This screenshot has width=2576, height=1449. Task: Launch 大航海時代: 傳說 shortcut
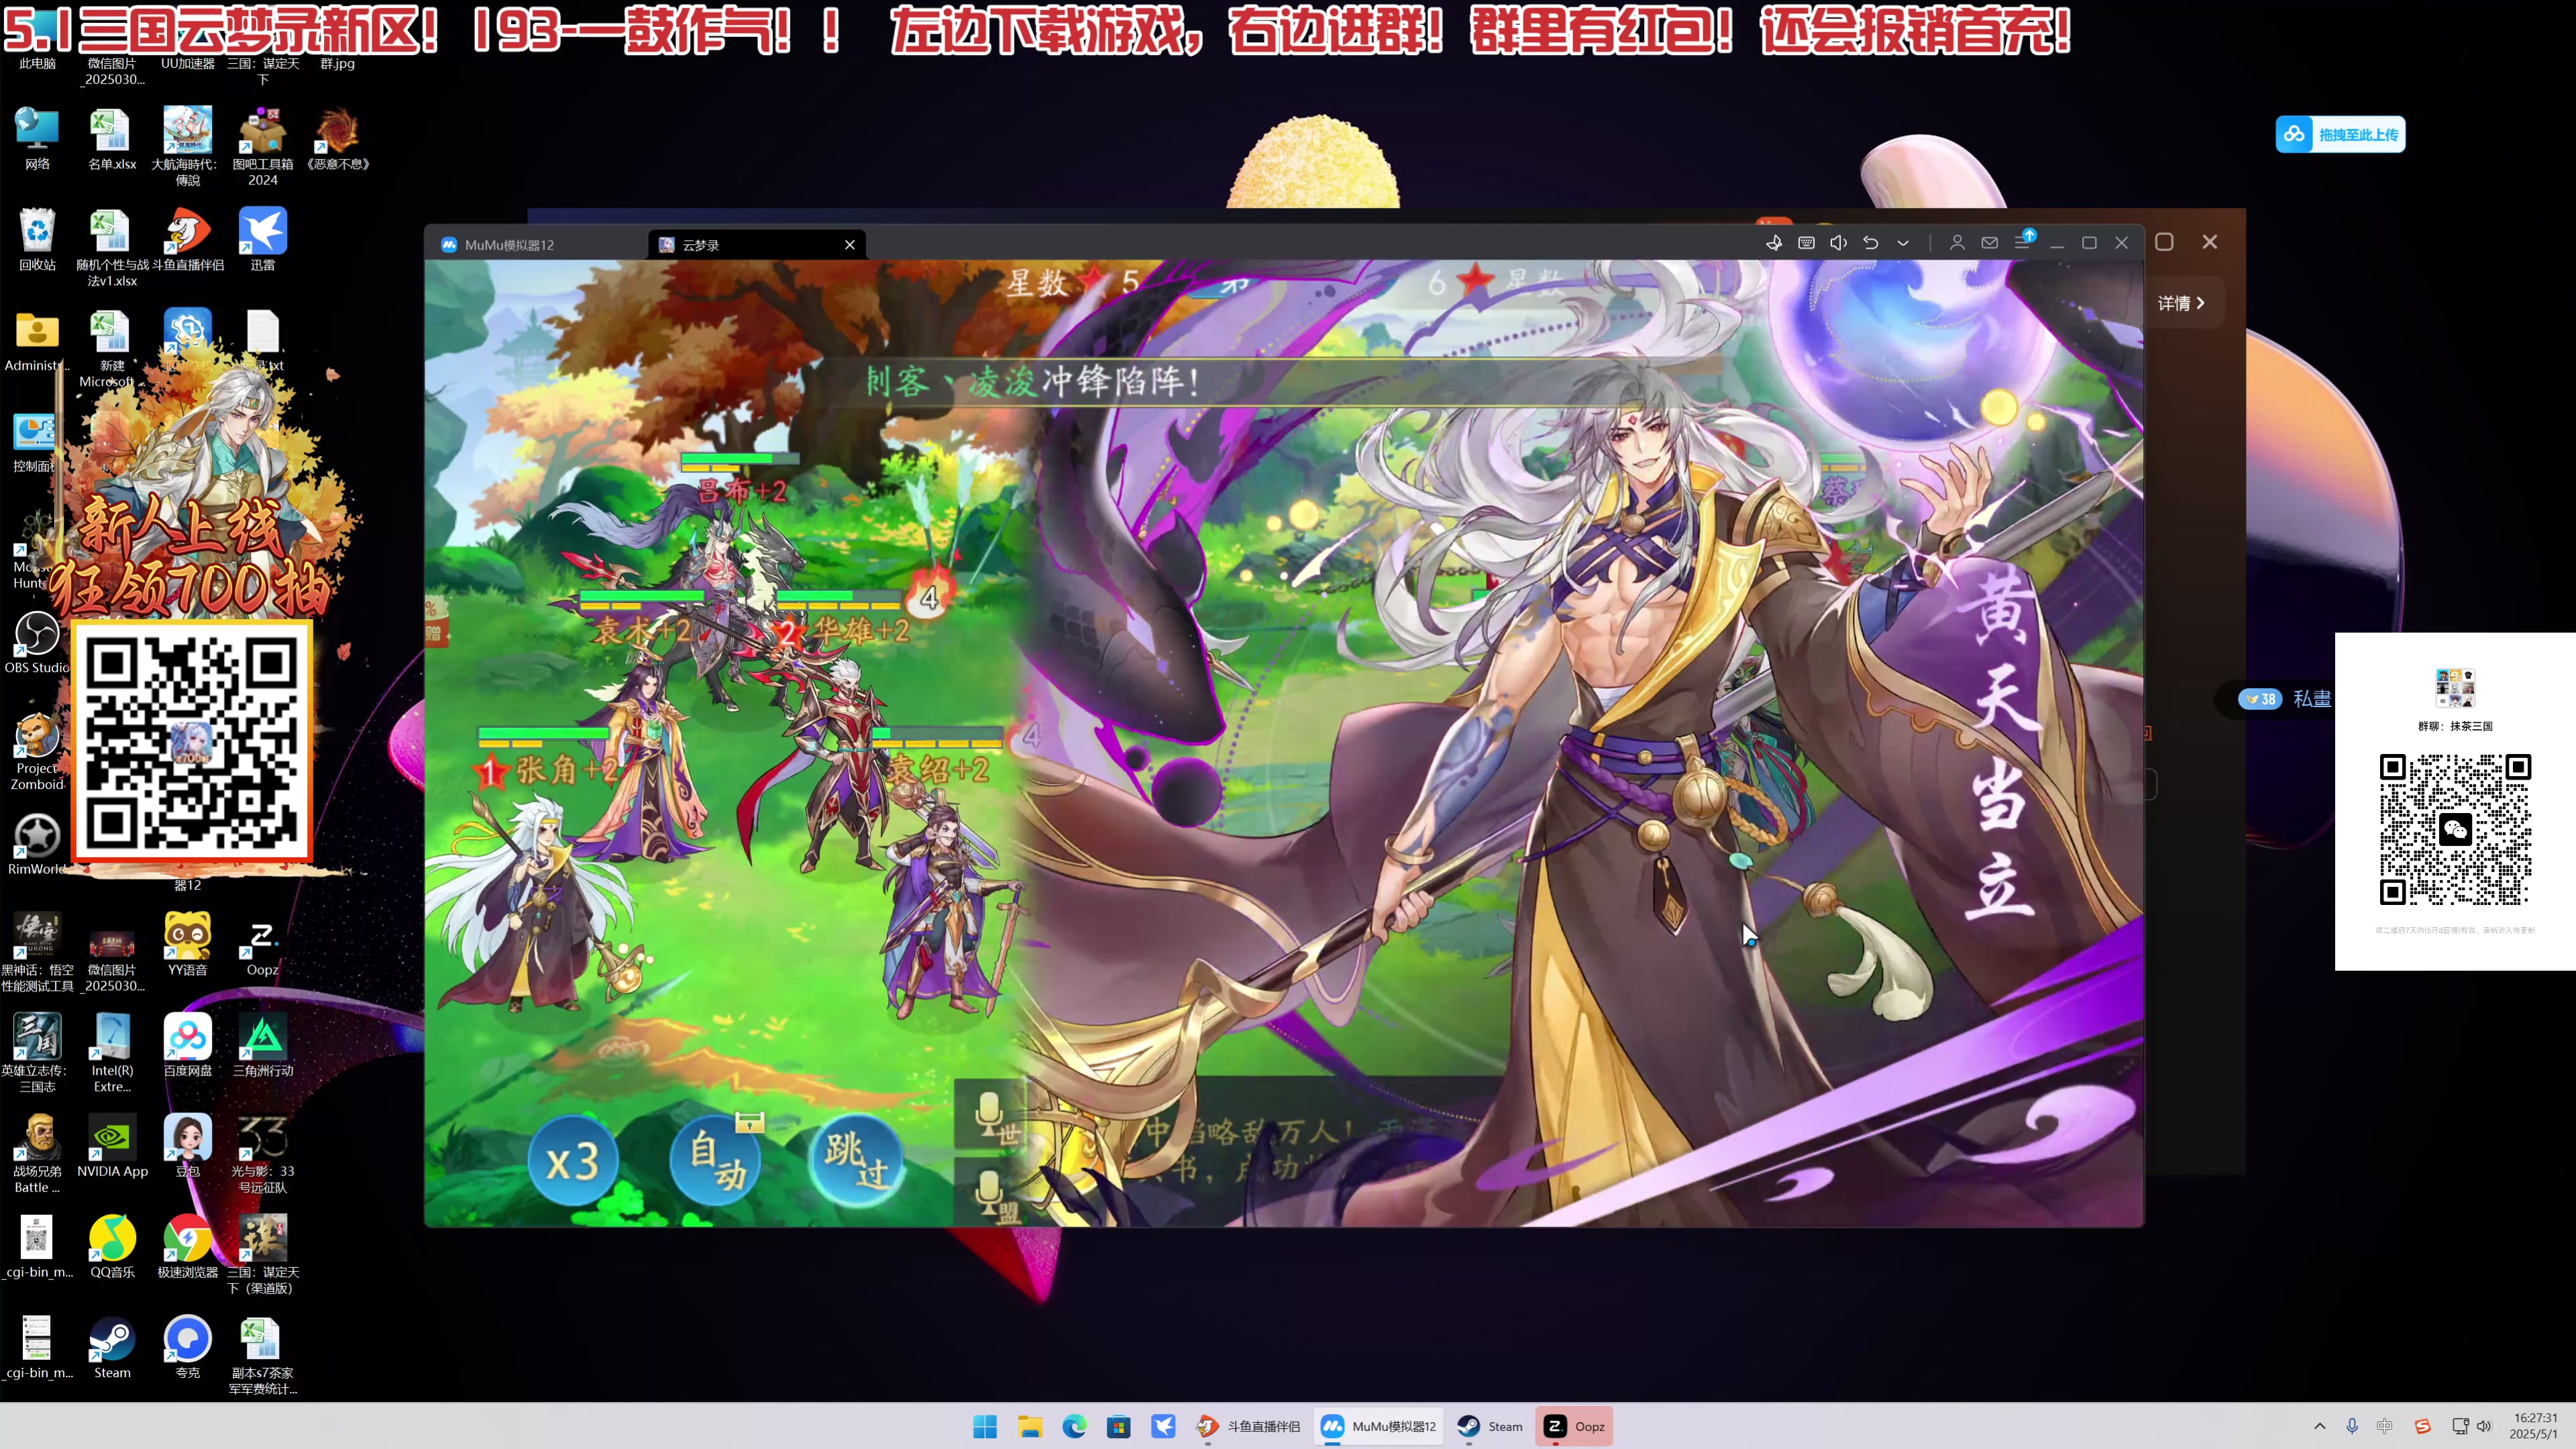pyautogui.click(x=187, y=146)
